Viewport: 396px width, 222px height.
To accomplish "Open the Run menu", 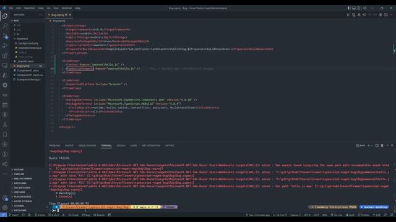I will coord(56,8).
